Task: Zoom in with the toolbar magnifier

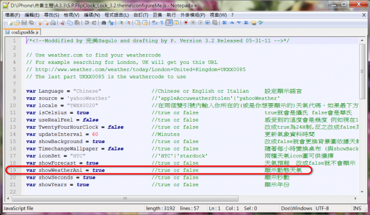Action: click(121, 23)
